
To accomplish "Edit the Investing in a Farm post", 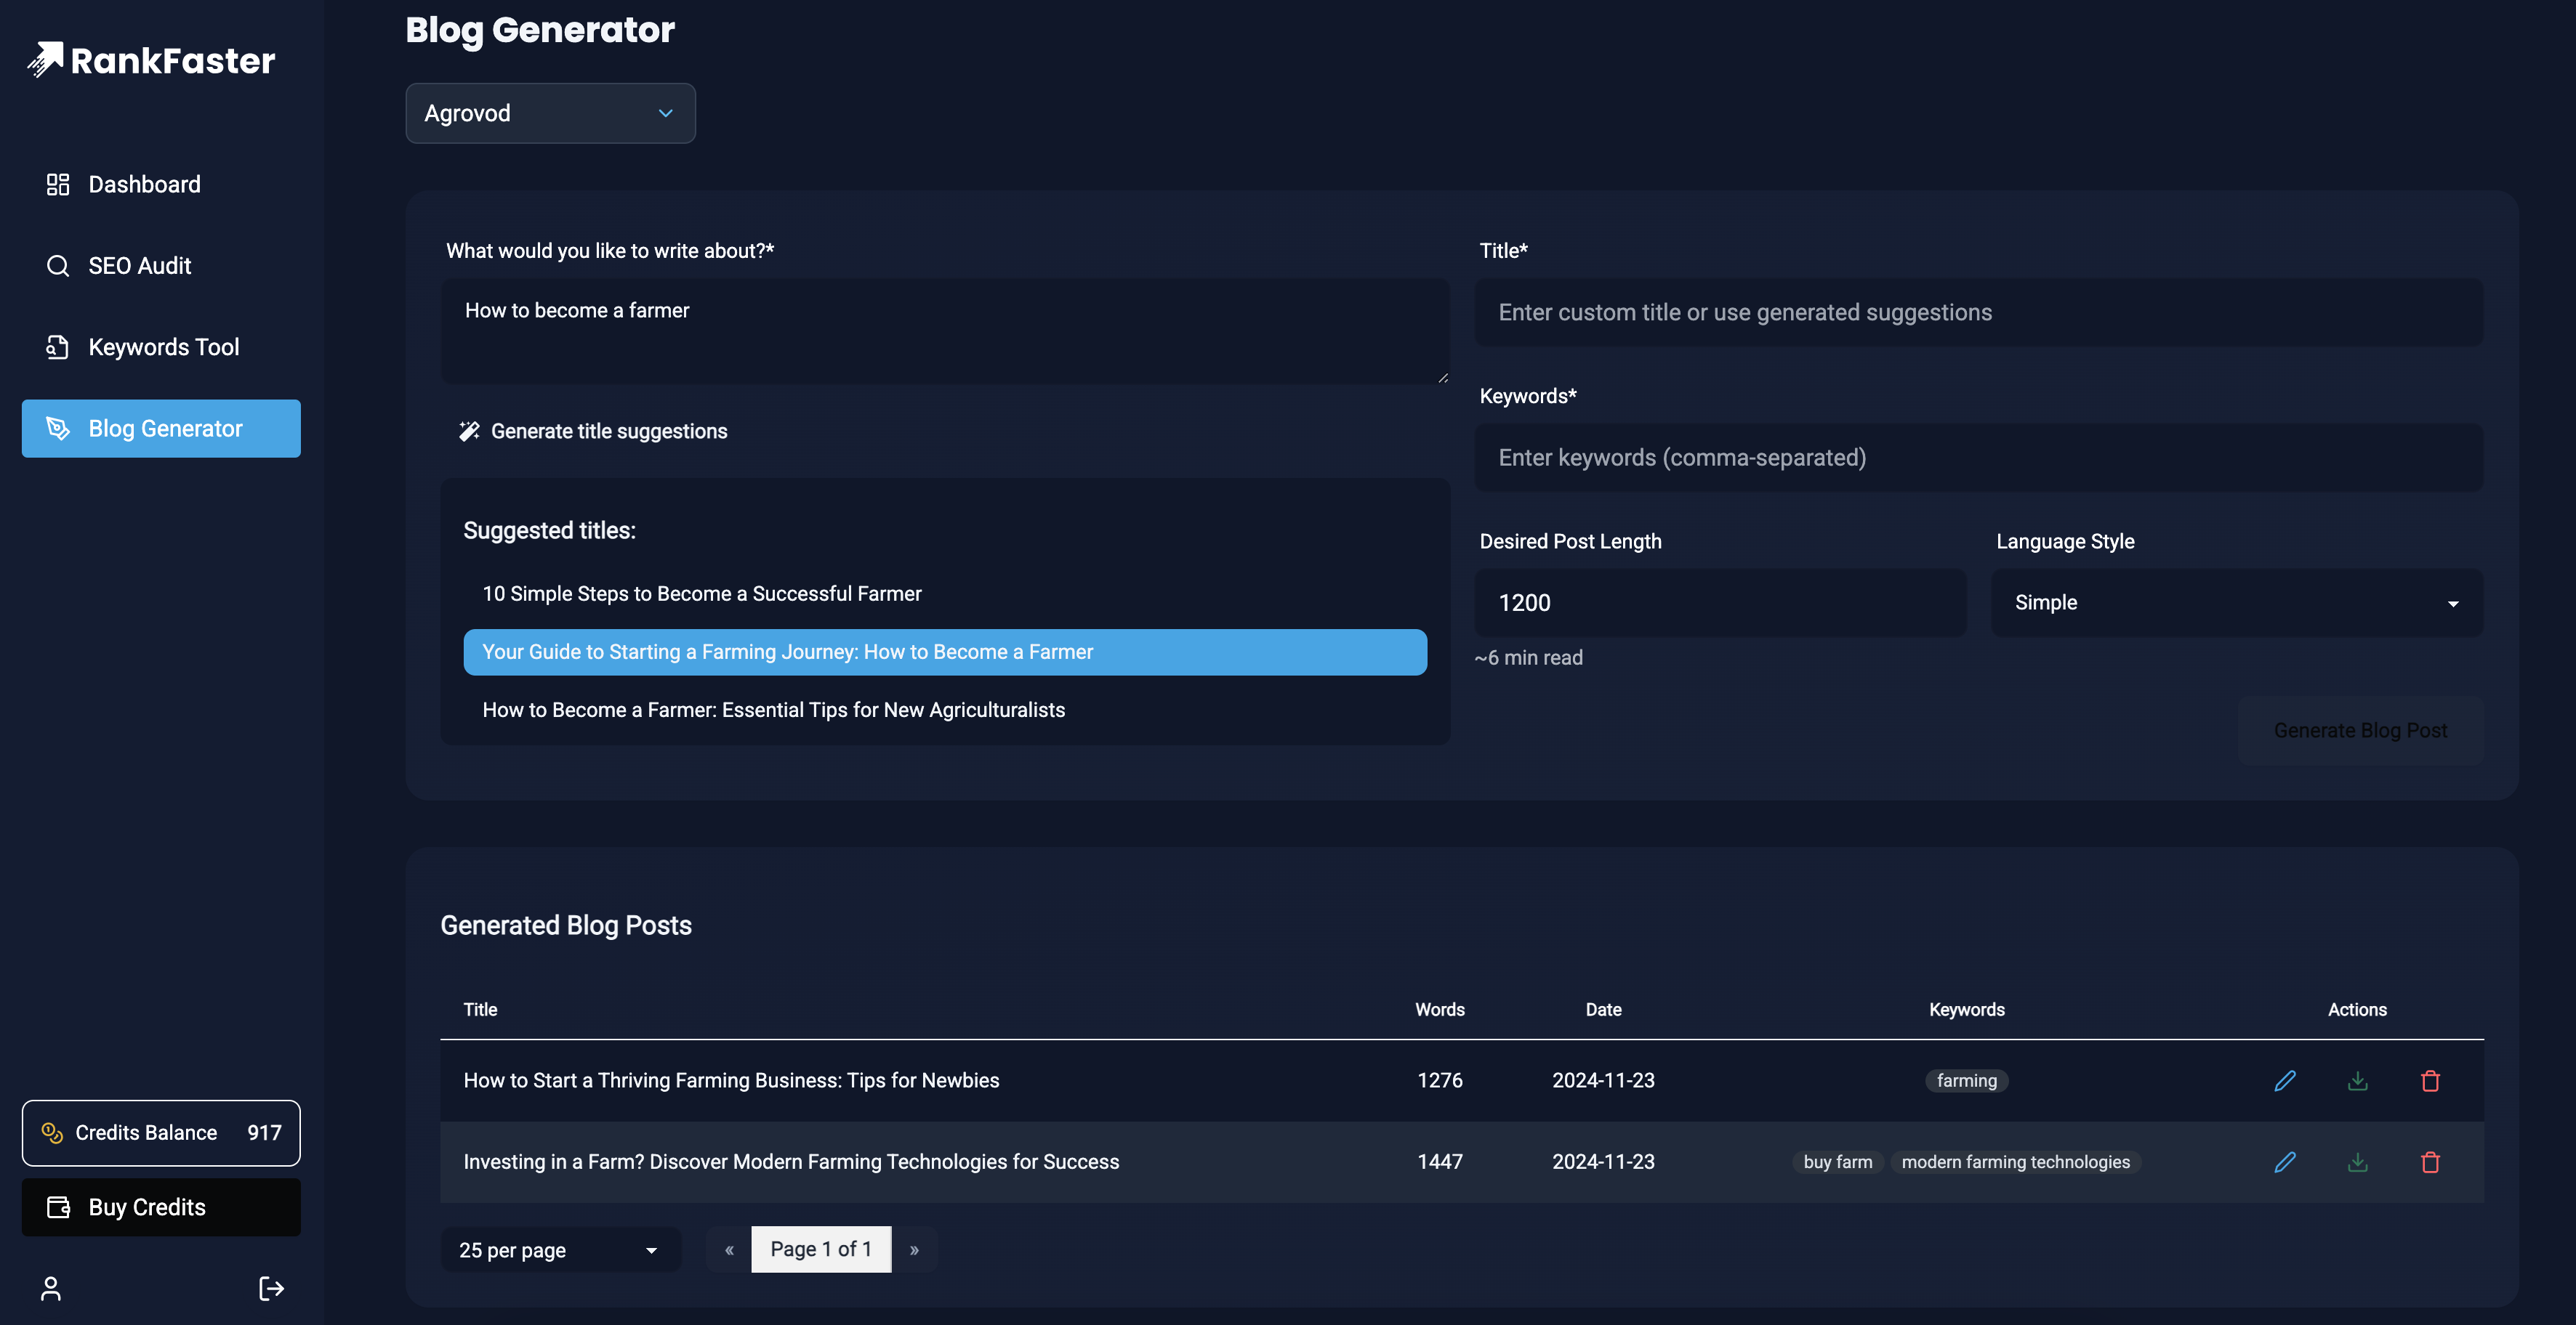I will [x=2284, y=1161].
